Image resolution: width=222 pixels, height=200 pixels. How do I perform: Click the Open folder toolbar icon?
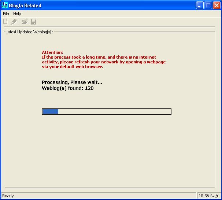coord(25,22)
